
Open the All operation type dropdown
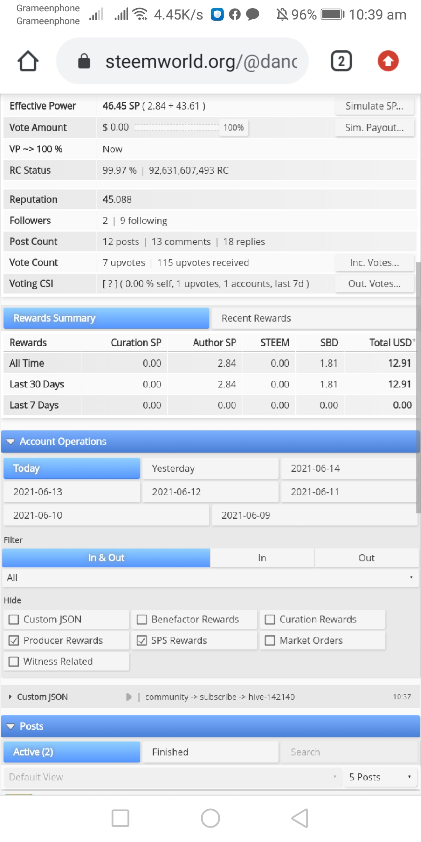(x=210, y=578)
